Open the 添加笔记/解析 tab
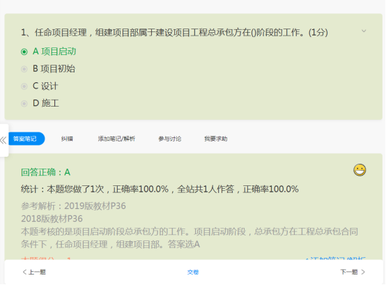Screen dimensions: 386x285 pyautogui.click(x=116, y=139)
